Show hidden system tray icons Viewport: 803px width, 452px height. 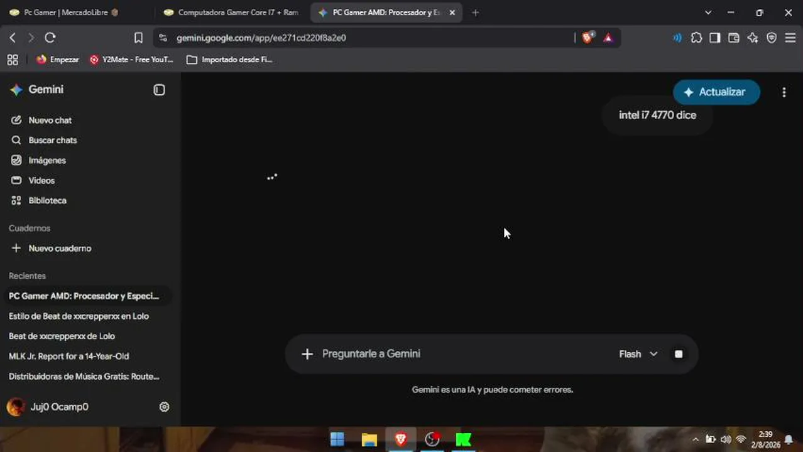tap(696, 439)
